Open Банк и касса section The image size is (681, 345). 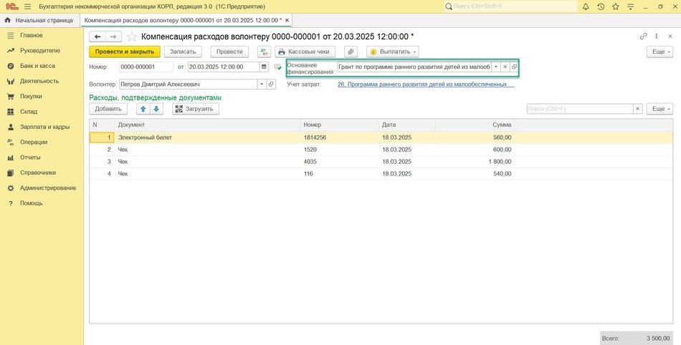tap(37, 66)
